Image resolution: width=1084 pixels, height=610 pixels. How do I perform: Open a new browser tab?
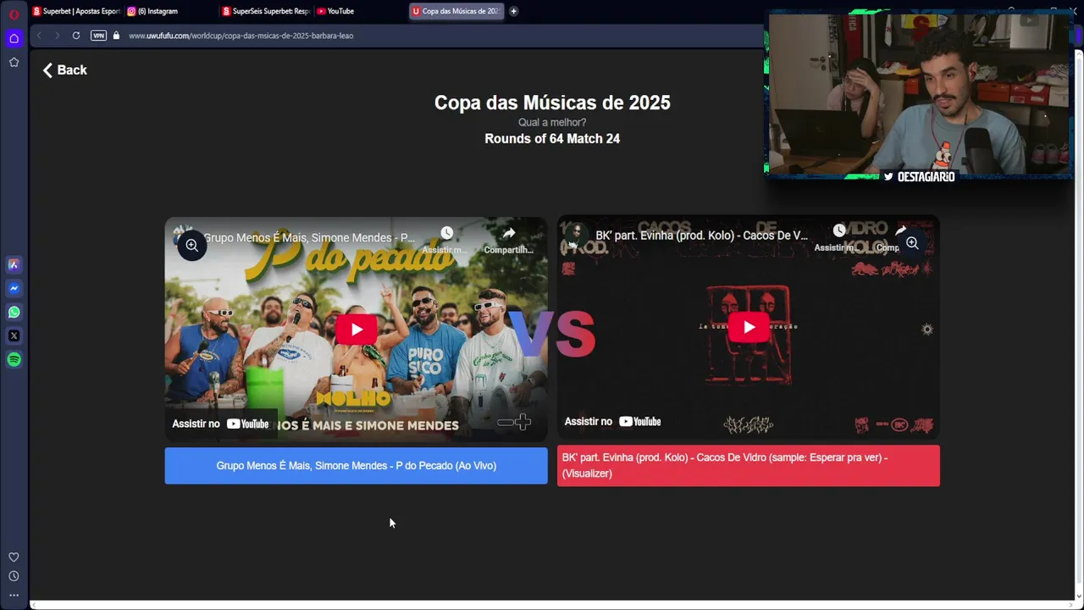[x=513, y=11]
